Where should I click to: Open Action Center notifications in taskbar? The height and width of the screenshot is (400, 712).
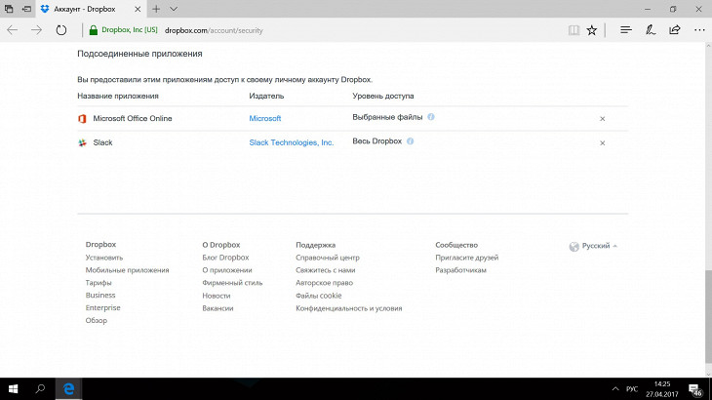pyautogui.click(x=695, y=389)
